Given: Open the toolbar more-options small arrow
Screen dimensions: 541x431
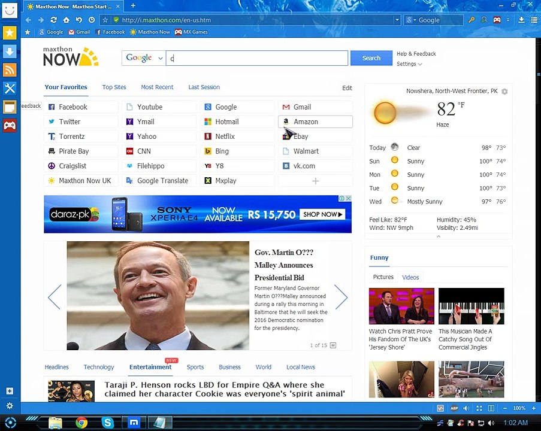Looking at the screenshot, I should 508,20.
